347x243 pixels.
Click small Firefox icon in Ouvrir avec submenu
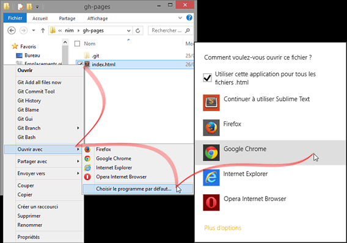pos(87,150)
